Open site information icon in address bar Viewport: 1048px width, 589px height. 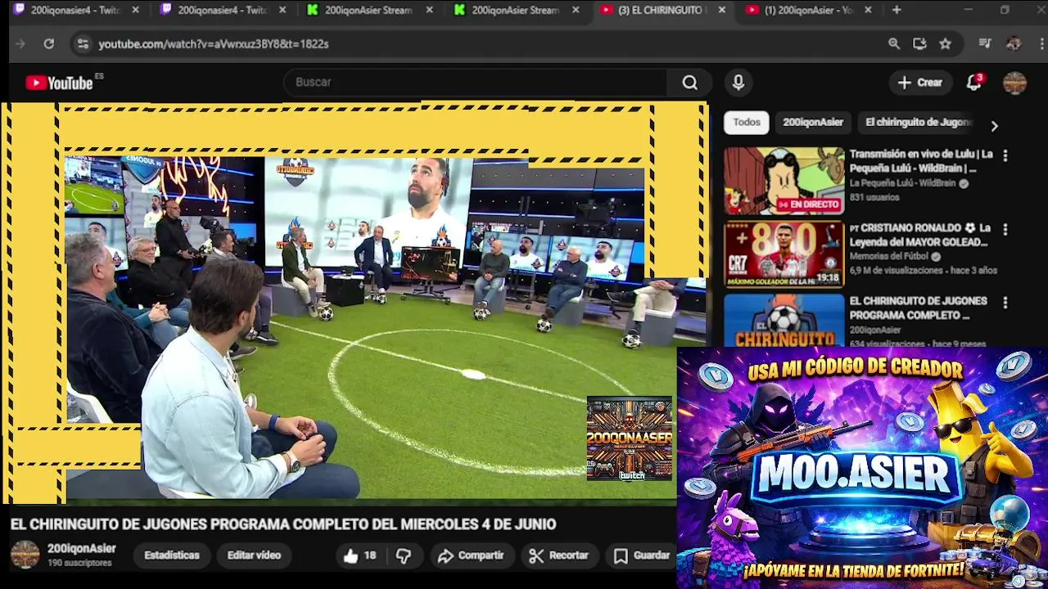point(83,44)
